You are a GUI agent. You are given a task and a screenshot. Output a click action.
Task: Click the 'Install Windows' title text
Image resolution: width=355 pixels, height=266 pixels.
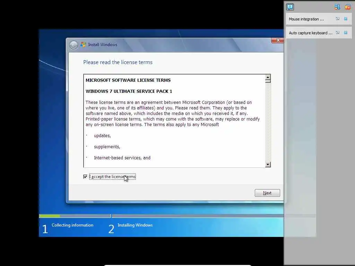[x=103, y=45]
